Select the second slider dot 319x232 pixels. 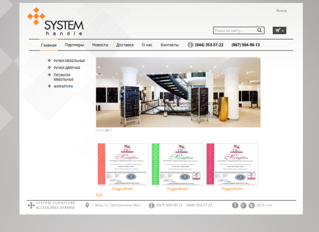coord(100,130)
